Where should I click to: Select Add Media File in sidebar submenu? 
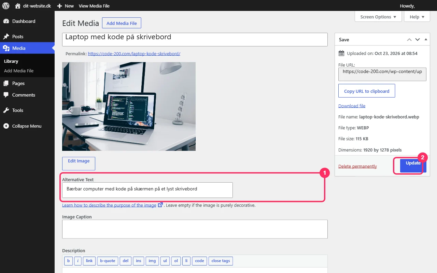(19, 71)
